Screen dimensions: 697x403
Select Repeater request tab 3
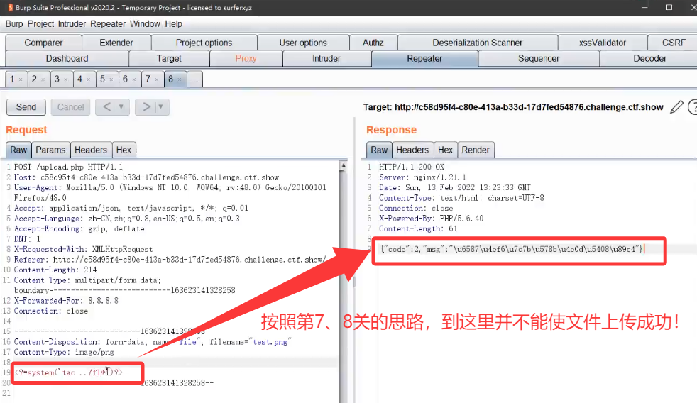pos(57,79)
